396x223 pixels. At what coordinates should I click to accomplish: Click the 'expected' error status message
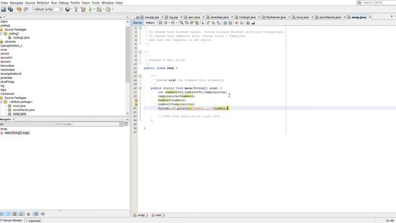click(33, 221)
